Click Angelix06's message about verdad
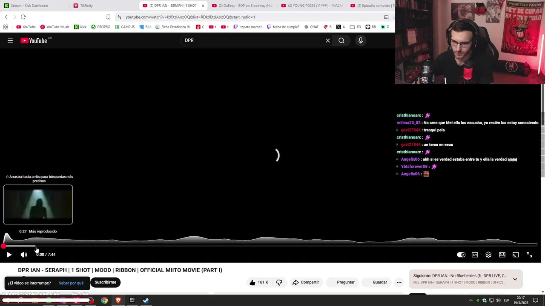 pos(459,159)
